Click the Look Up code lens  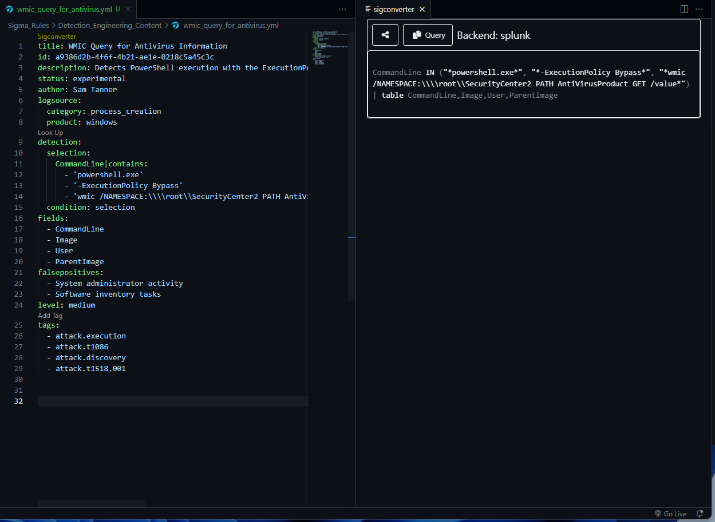pos(50,132)
